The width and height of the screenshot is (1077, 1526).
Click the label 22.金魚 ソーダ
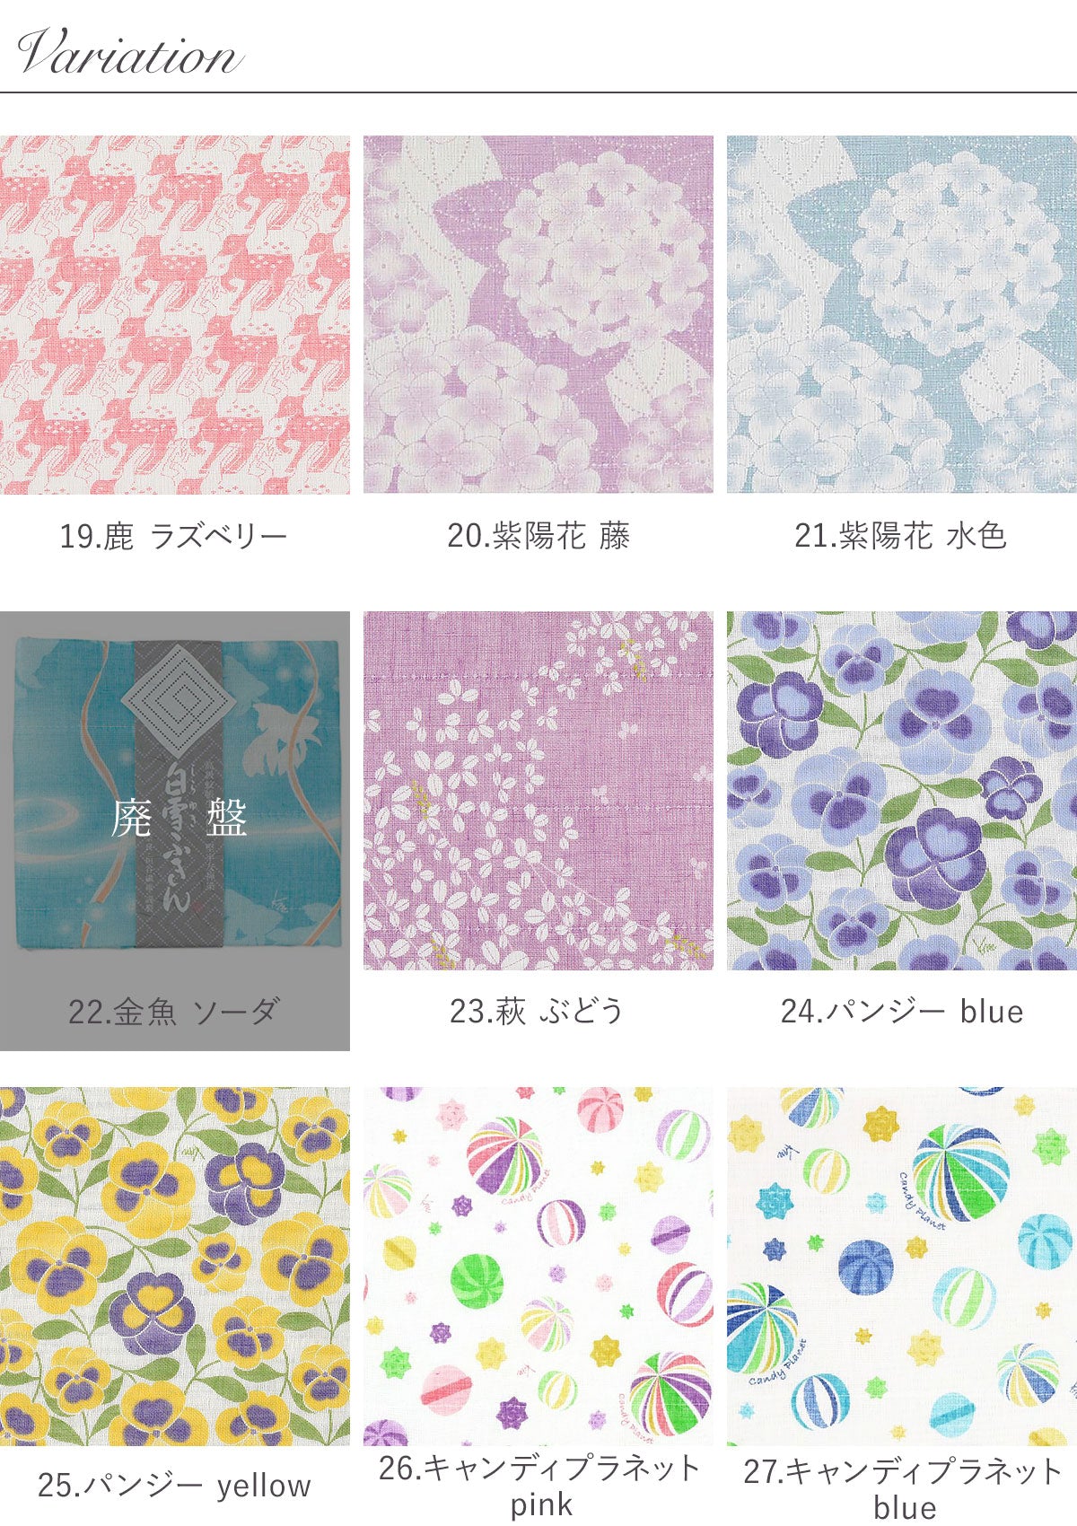[x=173, y=1013]
